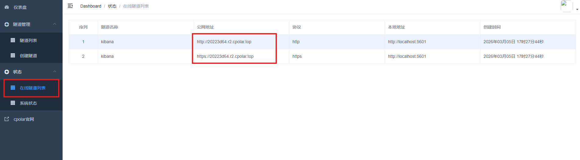Click the grid icon beside 隧道列表
Viewport: 580px width, 160px height.
tap(13, 40)
